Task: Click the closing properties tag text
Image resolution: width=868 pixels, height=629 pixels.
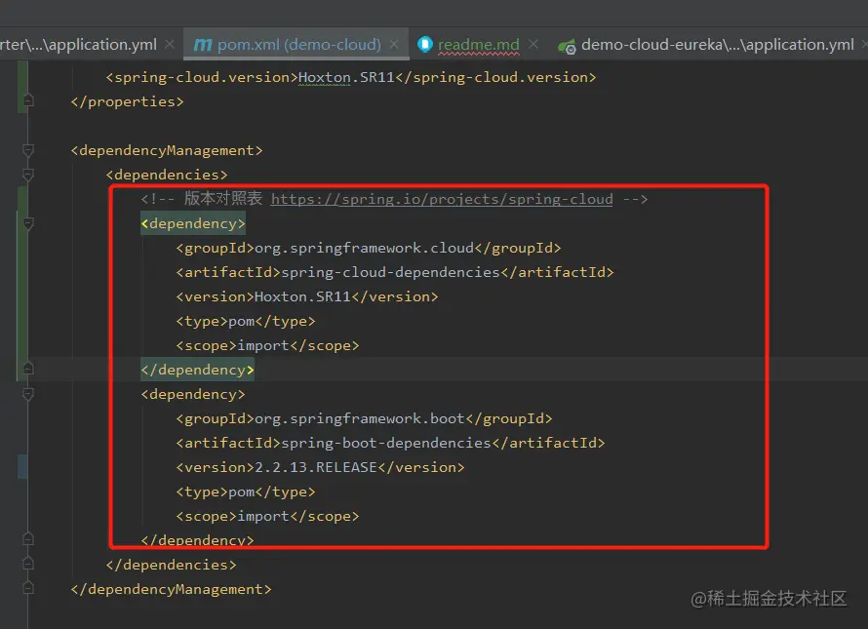Action: (128, 101)
